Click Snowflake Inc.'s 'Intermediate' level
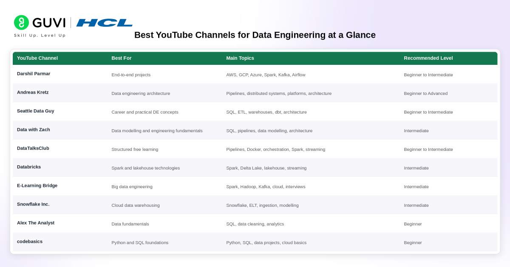This screenshot has width=510, height=267. (416, 206)
